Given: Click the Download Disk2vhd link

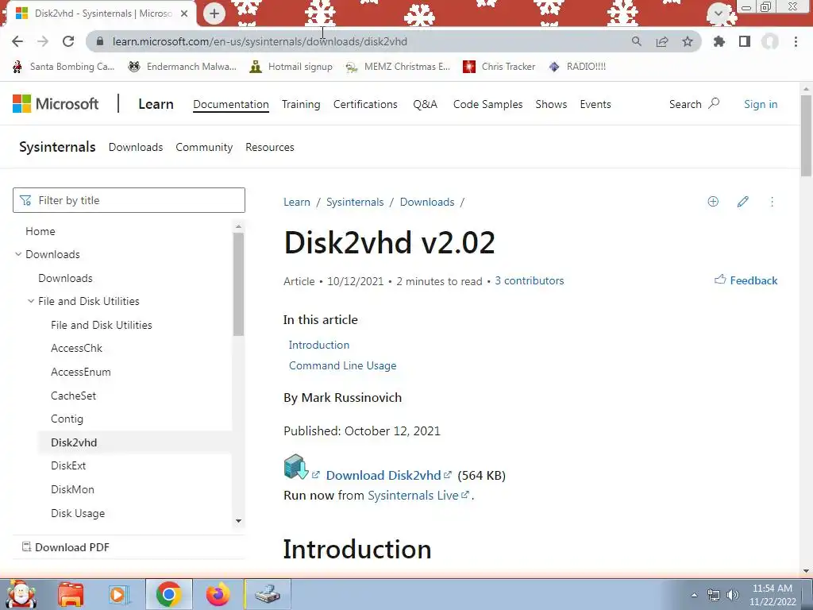Looking at the screenshot, I should (x=383, y=475).
